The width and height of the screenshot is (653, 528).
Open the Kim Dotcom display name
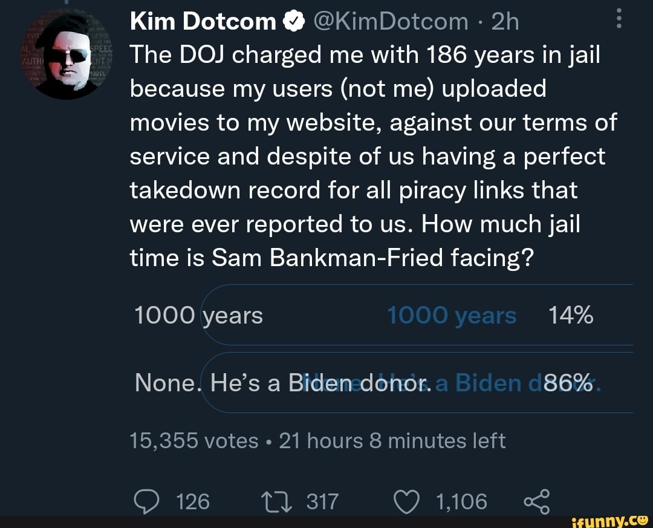click(x=203, y=22)
